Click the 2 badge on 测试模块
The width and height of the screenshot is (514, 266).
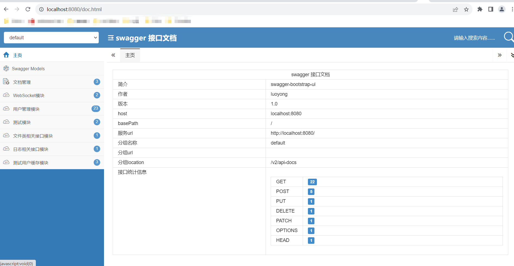[x=97, y=122]
